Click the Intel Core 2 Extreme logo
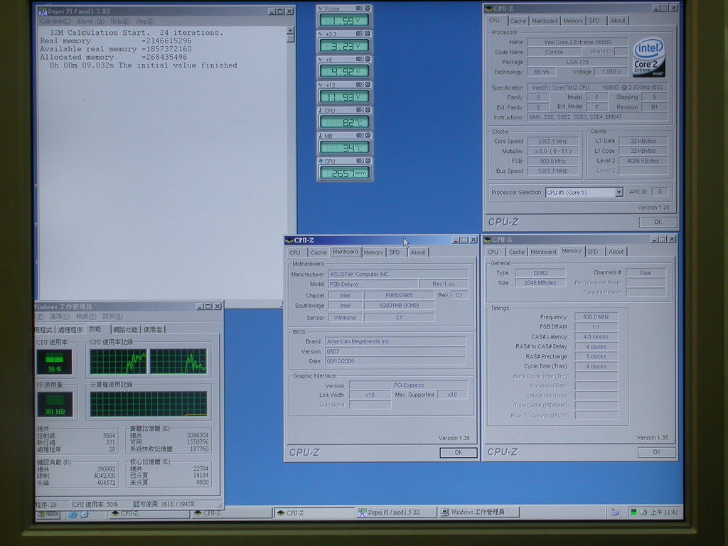Image resolution: width=728 pixels, height=546 pixels. [648, 57]
